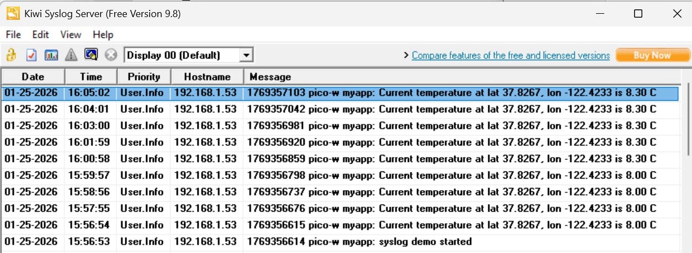Click User.Info priority in the 15:57:55 row

[x=142, y=208]
